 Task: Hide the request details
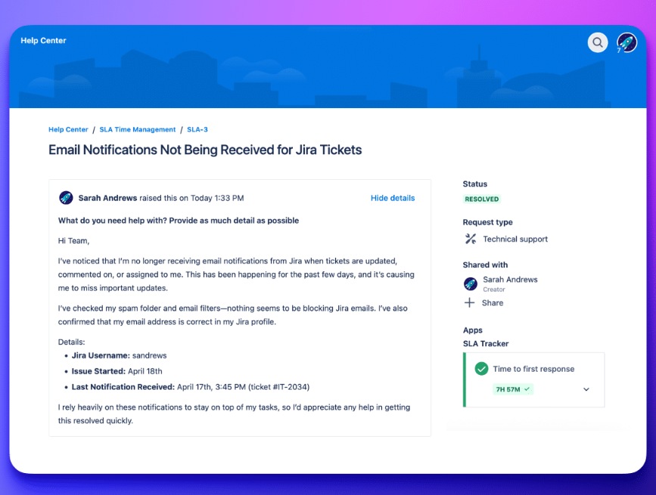pos(393,198)
